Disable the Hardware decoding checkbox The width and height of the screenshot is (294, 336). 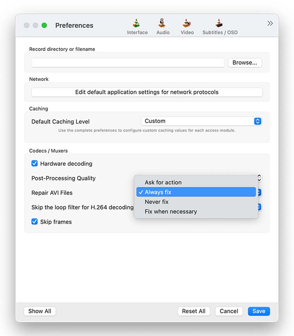pyautogui.click(x=34, y=164)
